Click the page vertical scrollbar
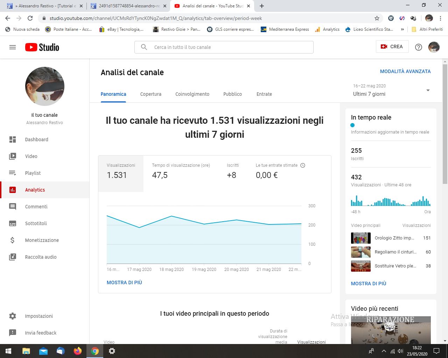This screenshot has width=448, height=358. [x=445, y=124]
